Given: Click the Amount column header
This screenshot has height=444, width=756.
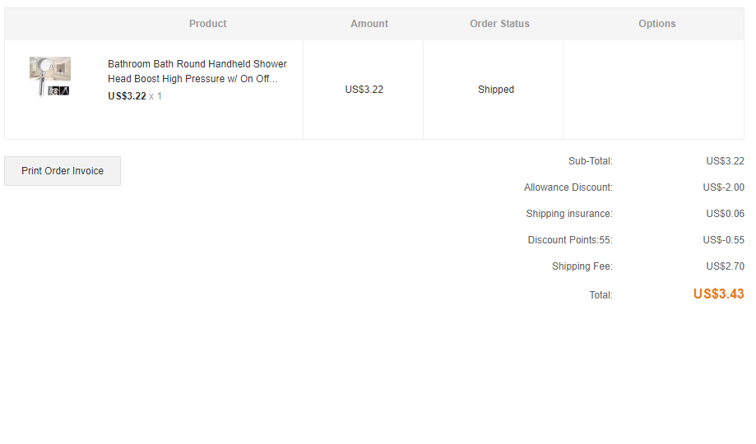Looking at the screenshot, I should pos(369,24).
